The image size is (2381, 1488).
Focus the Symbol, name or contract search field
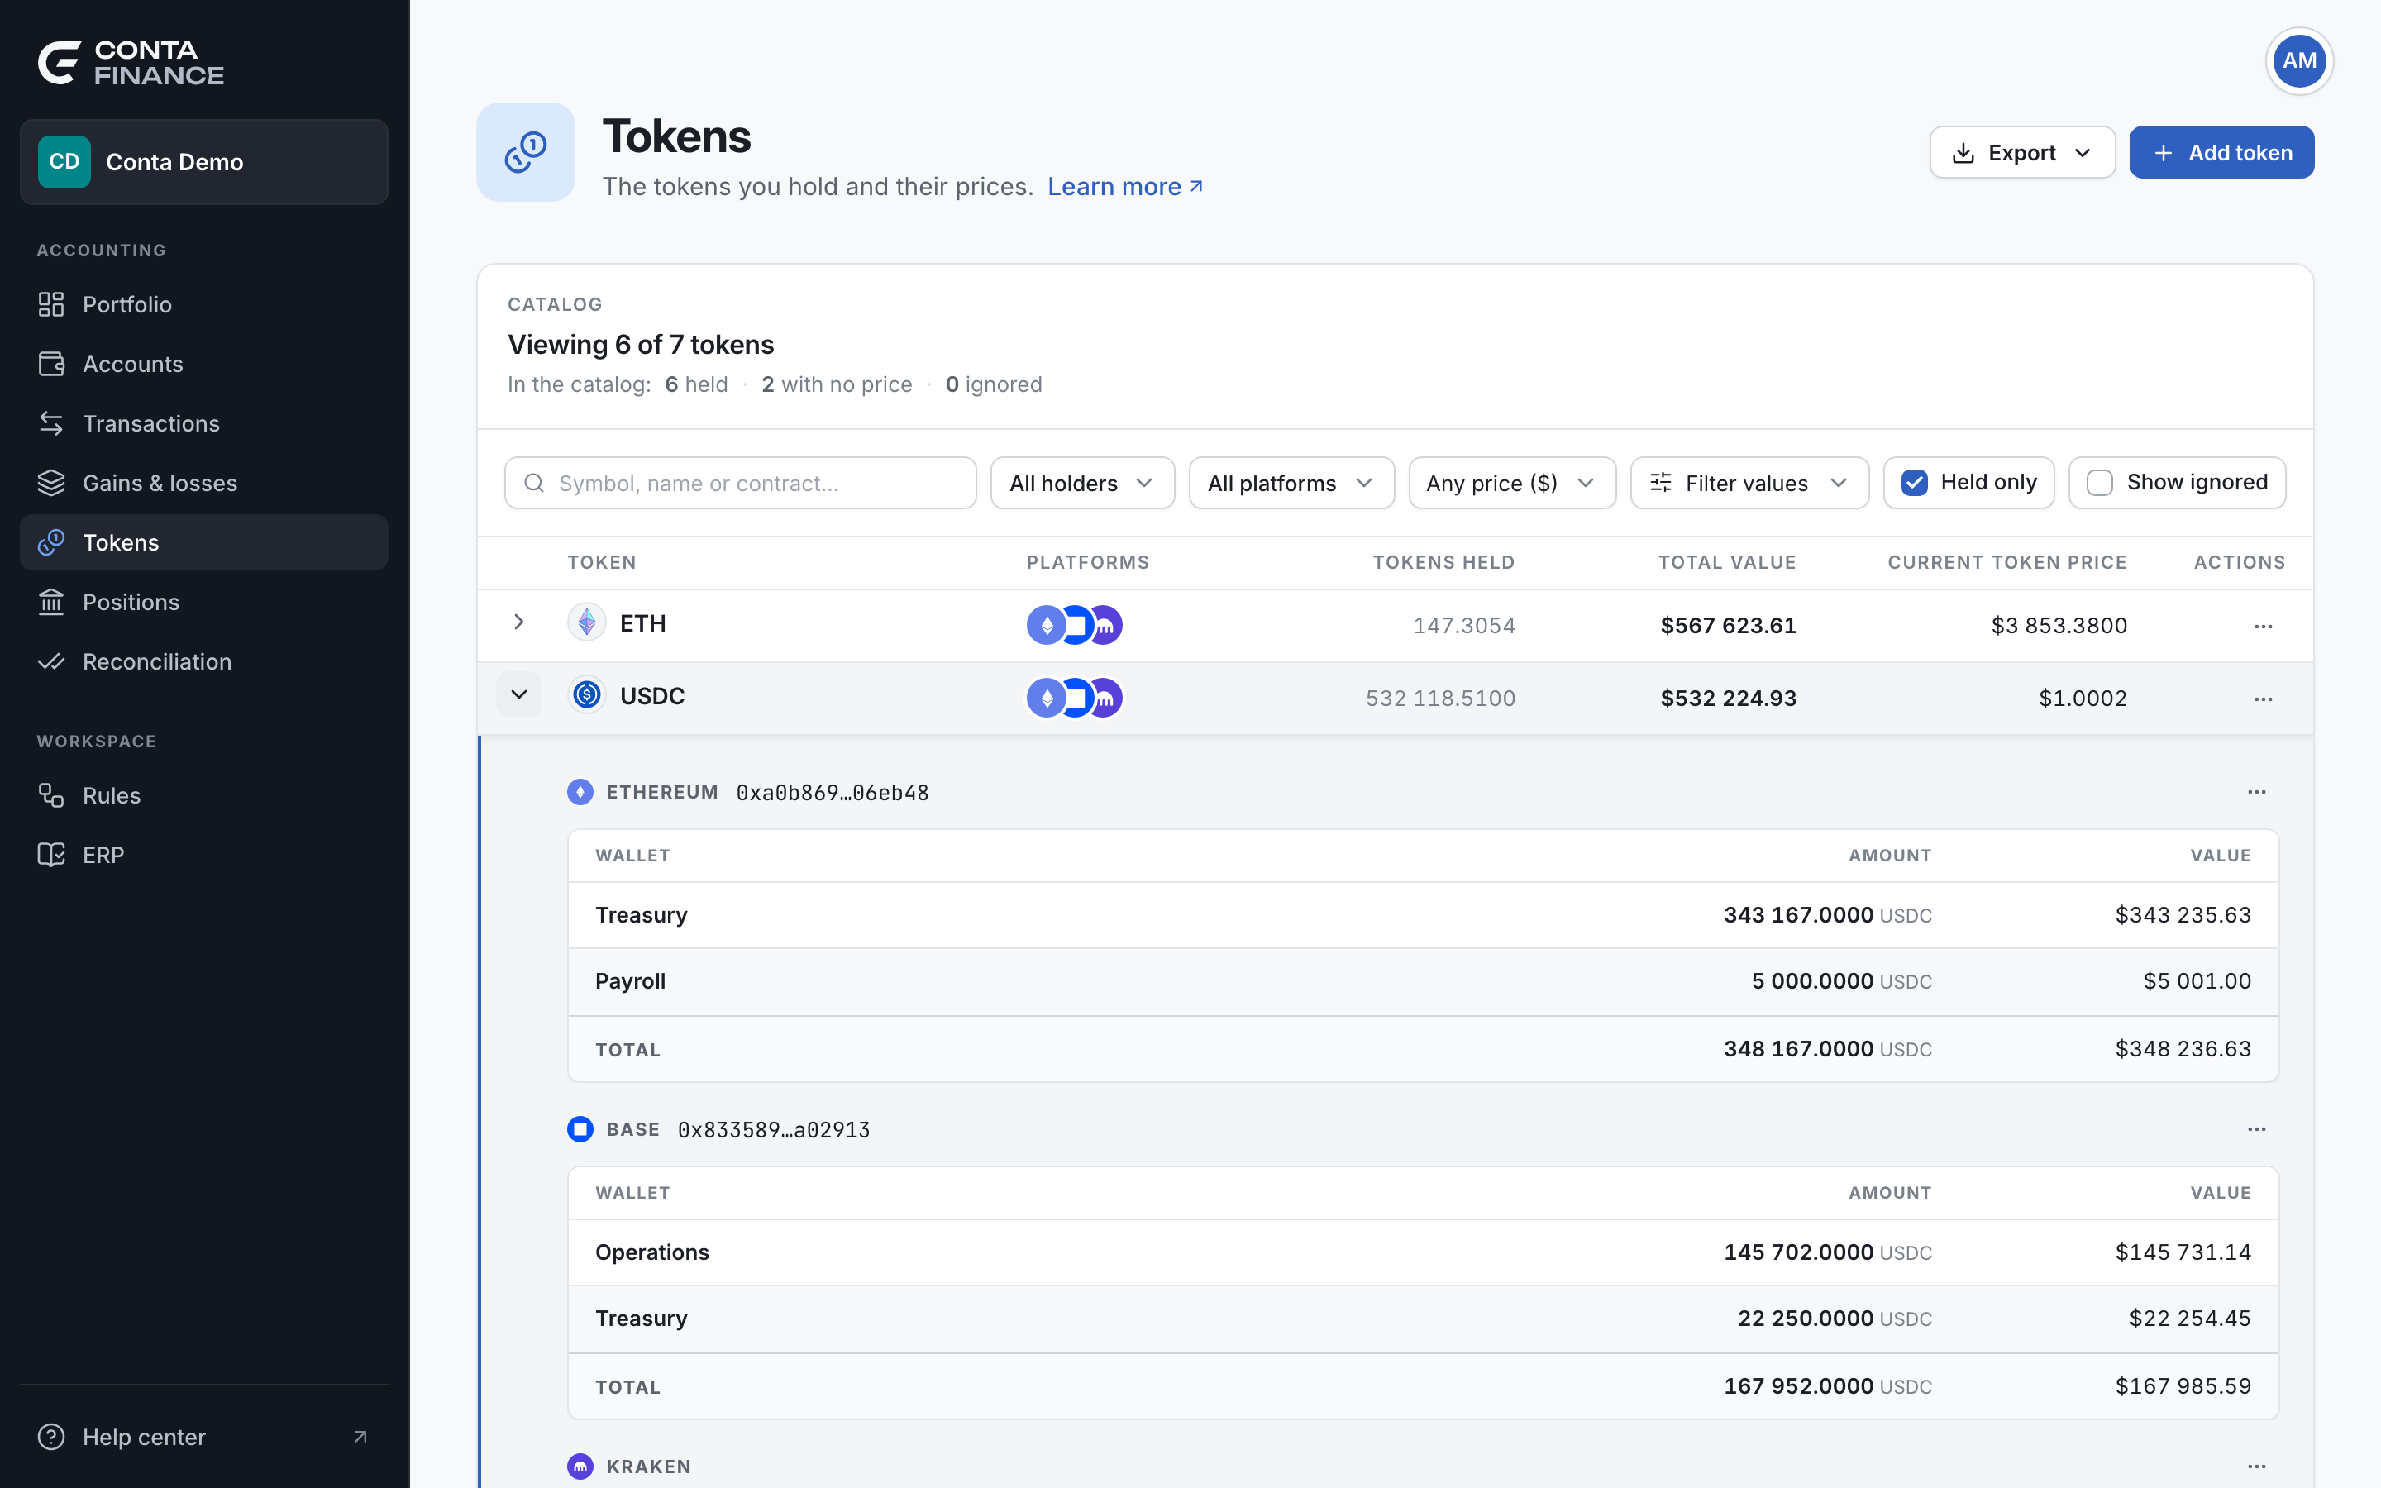(x=740, y=484)
